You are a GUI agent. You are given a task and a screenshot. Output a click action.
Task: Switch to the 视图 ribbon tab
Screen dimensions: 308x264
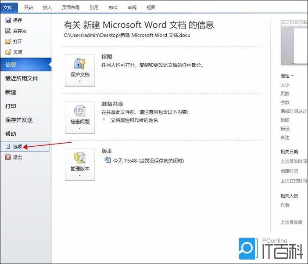point(151,7)
